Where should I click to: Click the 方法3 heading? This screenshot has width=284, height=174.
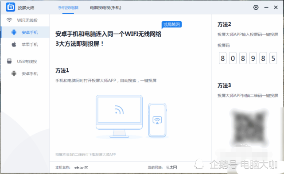(x=224, y=85)
